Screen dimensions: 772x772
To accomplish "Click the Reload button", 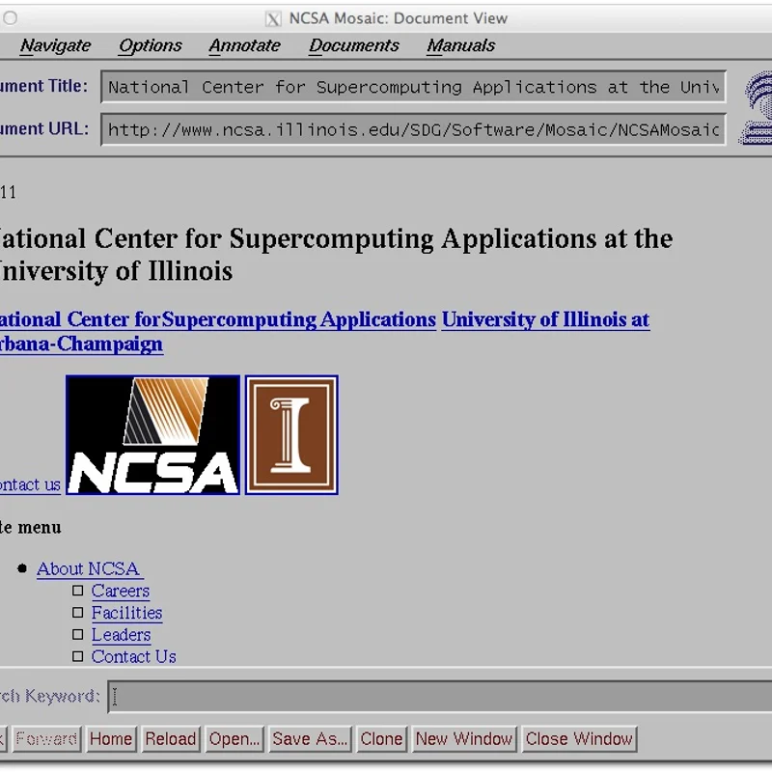I will point(171,738).
